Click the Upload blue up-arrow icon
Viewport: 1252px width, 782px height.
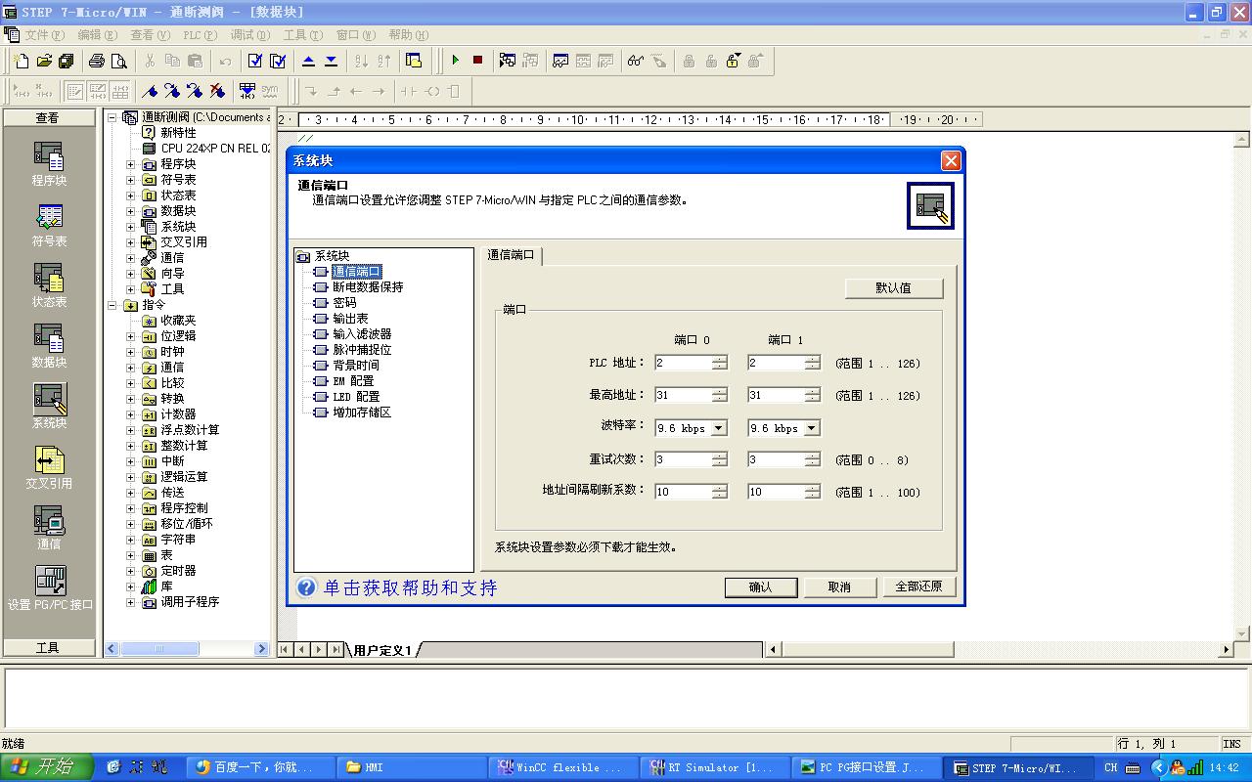coord(308,61)
